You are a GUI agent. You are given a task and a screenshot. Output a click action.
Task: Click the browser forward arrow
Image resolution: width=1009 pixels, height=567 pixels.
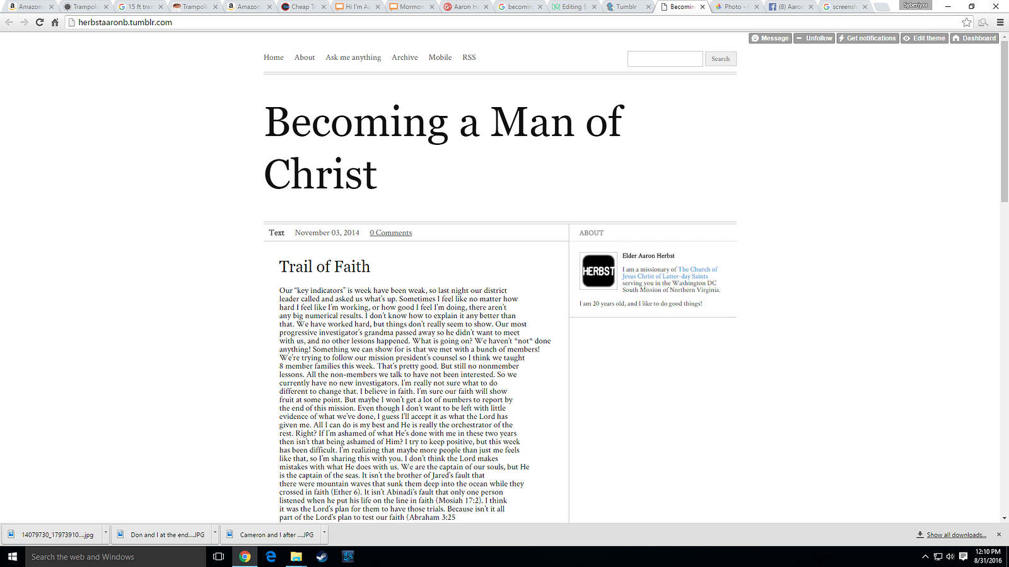pyautogui.click(x=24, y=22)
